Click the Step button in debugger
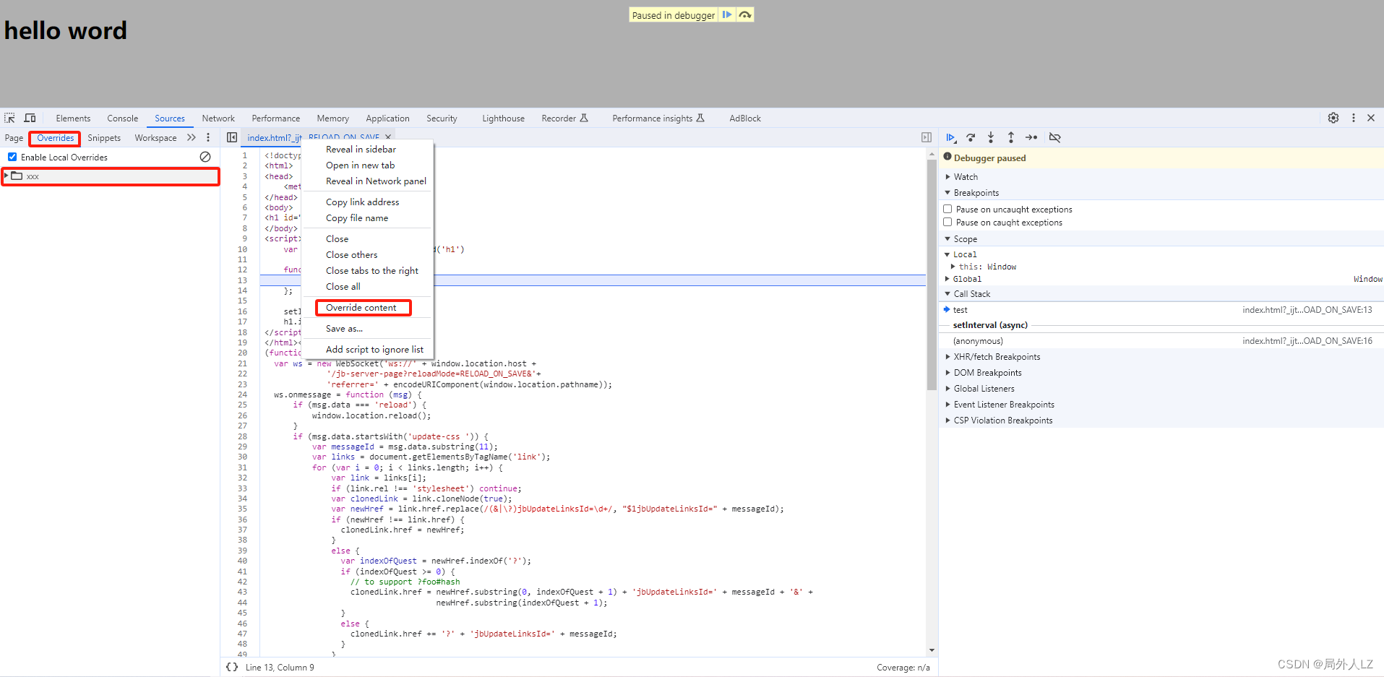 click(x=1031, y=137)
